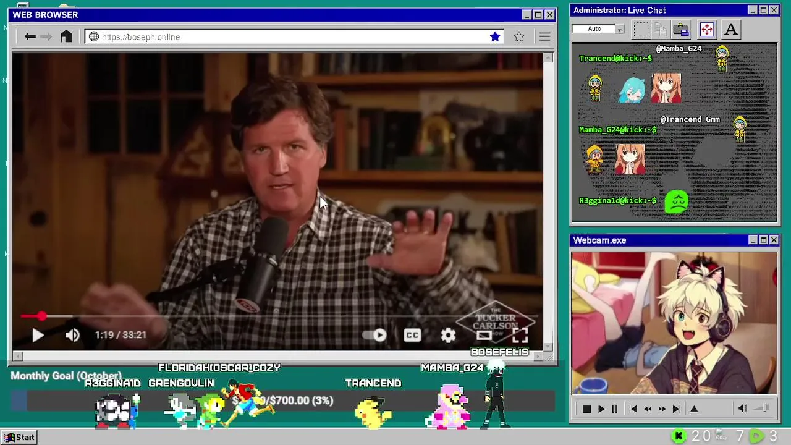
Task: Click the red arrows fullscreen icon in Live Chat
Action: point(707,29)
